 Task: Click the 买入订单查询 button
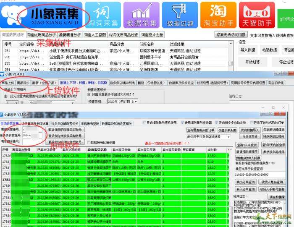[x=245, y=189]
